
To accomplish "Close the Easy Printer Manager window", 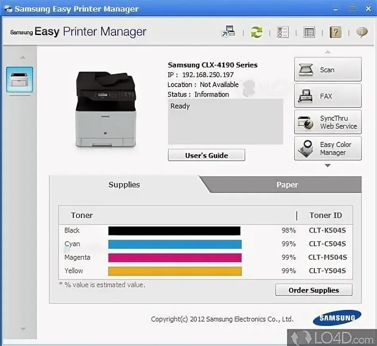I will pyautogui.click(x=368, y=9).
